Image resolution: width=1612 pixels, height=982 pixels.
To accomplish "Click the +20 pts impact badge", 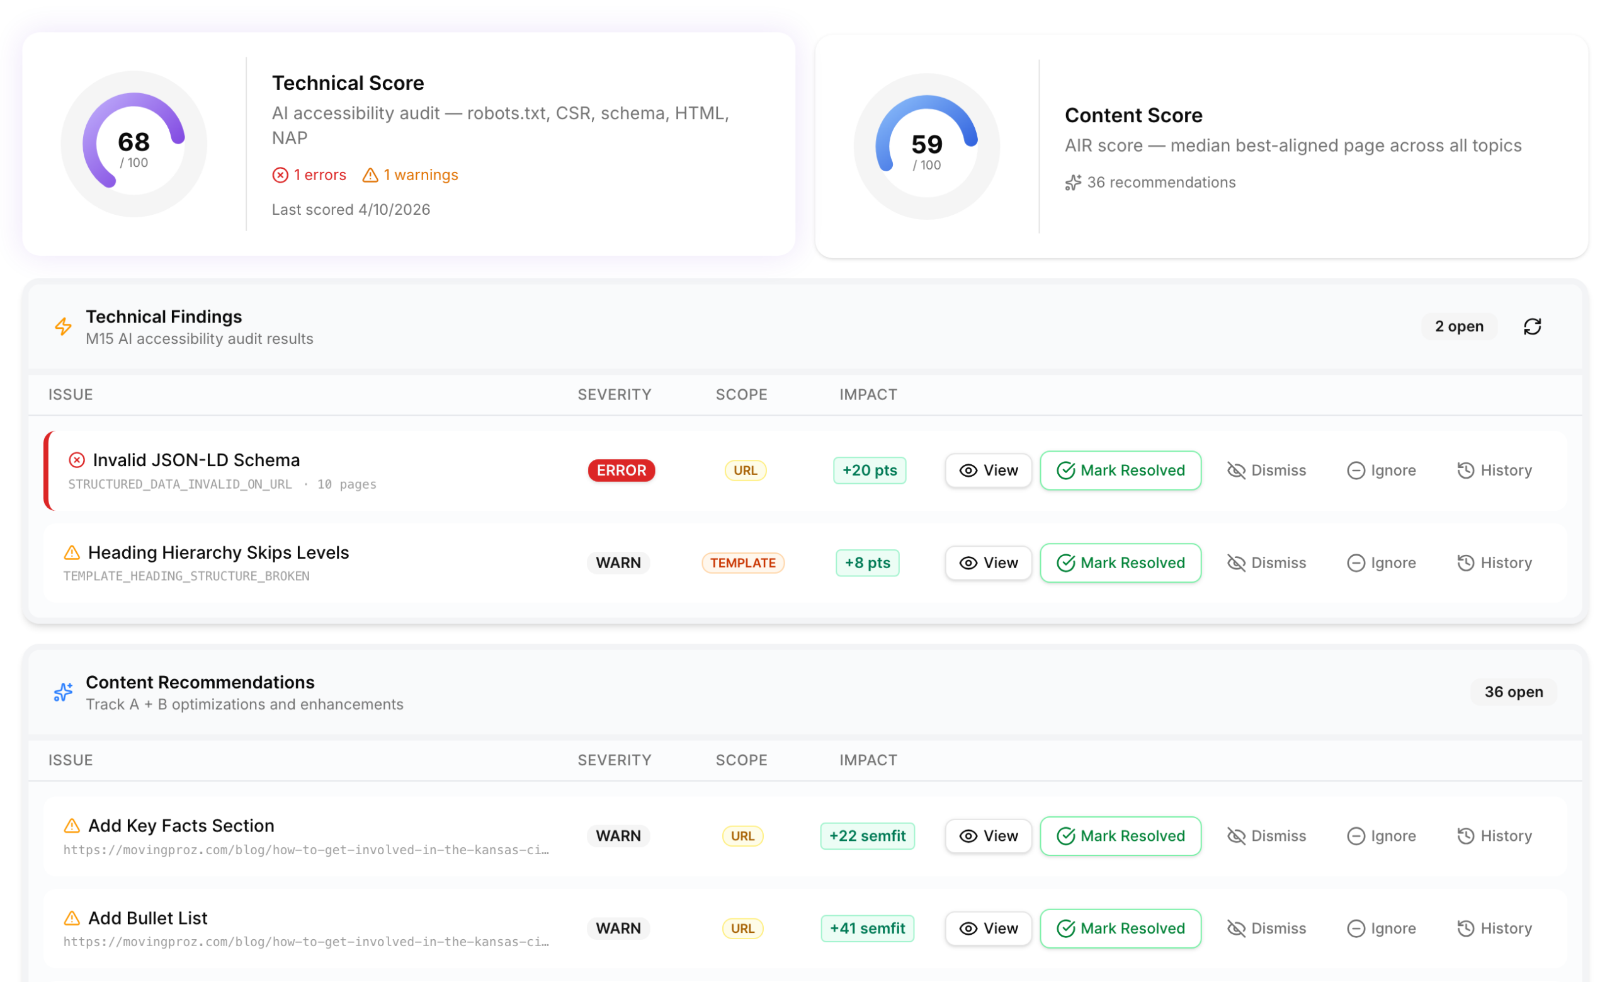I will coord(870,471).
